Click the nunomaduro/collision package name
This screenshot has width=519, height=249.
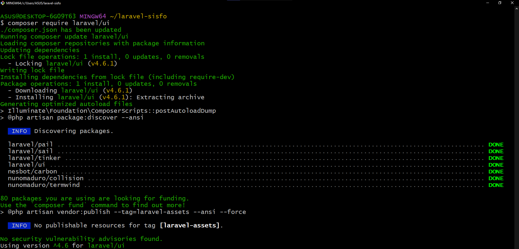tap(46, 178)
